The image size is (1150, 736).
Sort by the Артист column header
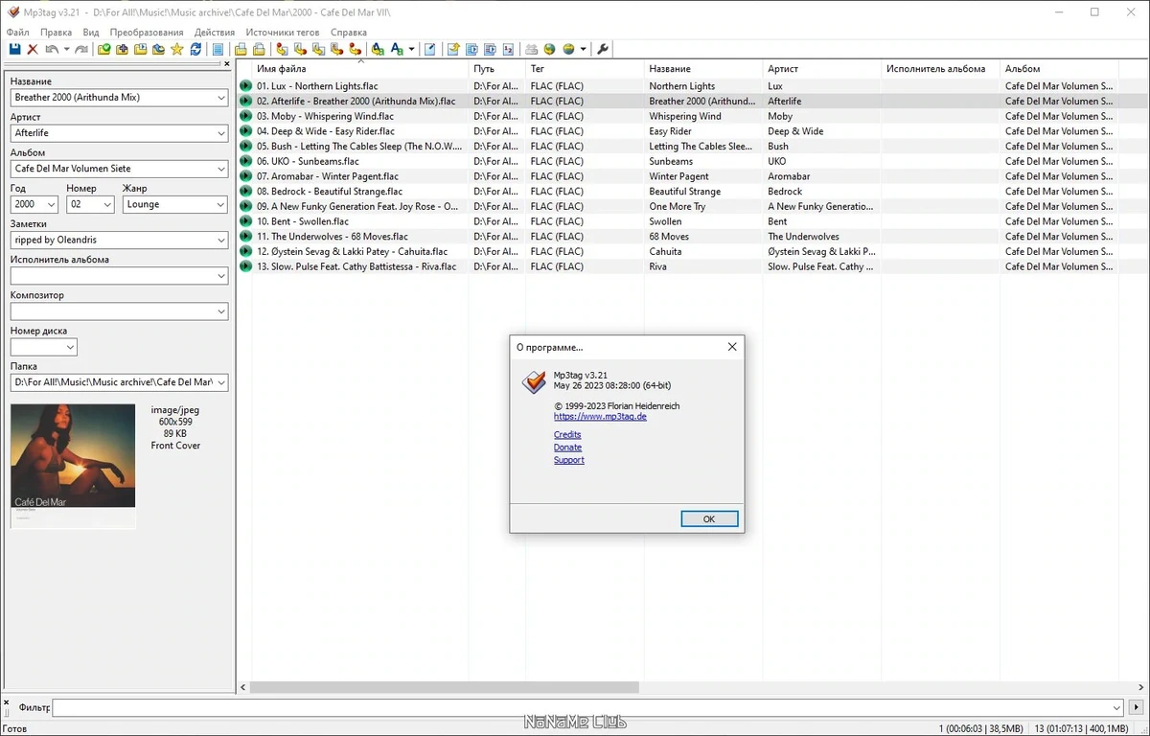pyautogui.click(x=821, y=69)
